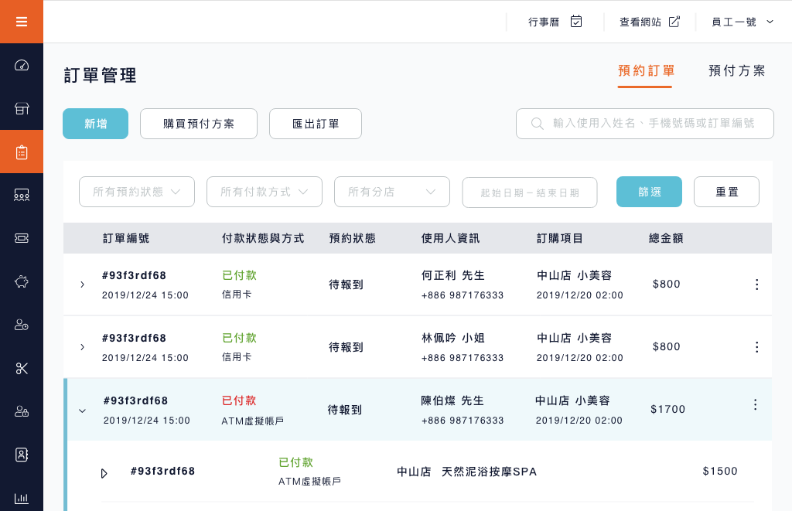
Task: Open the contact card icon in sidebar
Action: (x=21, y=455)
